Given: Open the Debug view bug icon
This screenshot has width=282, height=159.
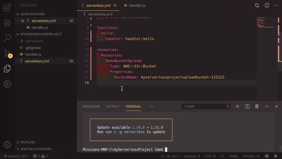Looking at the screenshot, I should pyautogui.click(x=7, y=23).
